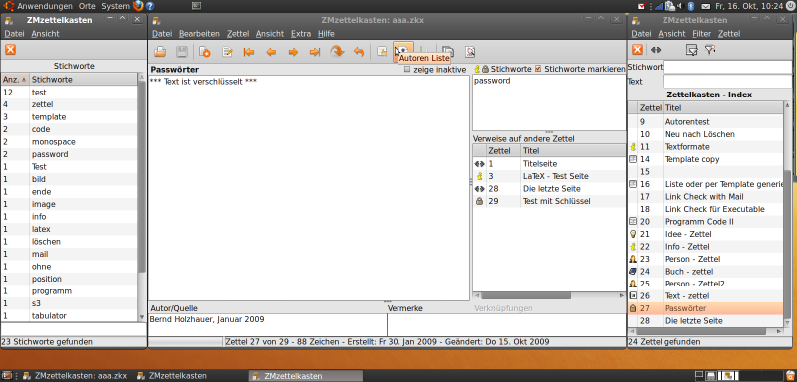Open the Orte panel menu
Image resolution: width=797 pixels, height=382 pixels.
pyautogui.click(x=87, y=6)
